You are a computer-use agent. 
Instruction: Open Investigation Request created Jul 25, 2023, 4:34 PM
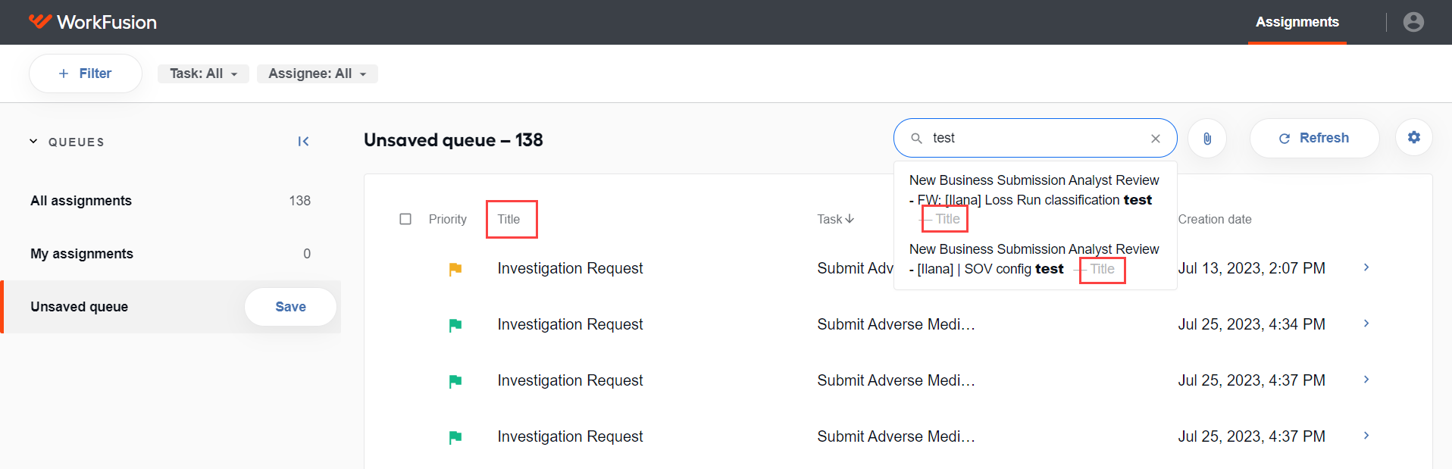(x=570, y=324)
